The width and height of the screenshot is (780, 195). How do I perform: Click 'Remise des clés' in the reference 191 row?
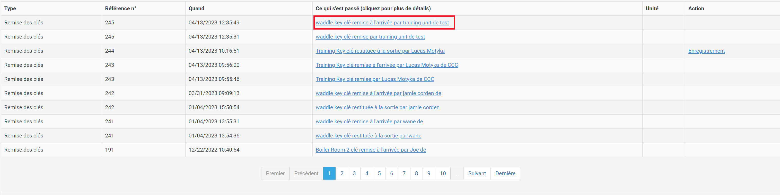24,150
